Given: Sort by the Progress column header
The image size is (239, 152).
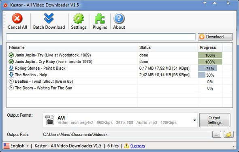Looking at the screenshot, I should 210,47.
